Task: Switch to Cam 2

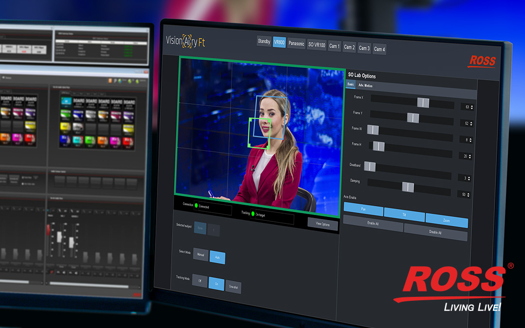Action: pos(349,47)
